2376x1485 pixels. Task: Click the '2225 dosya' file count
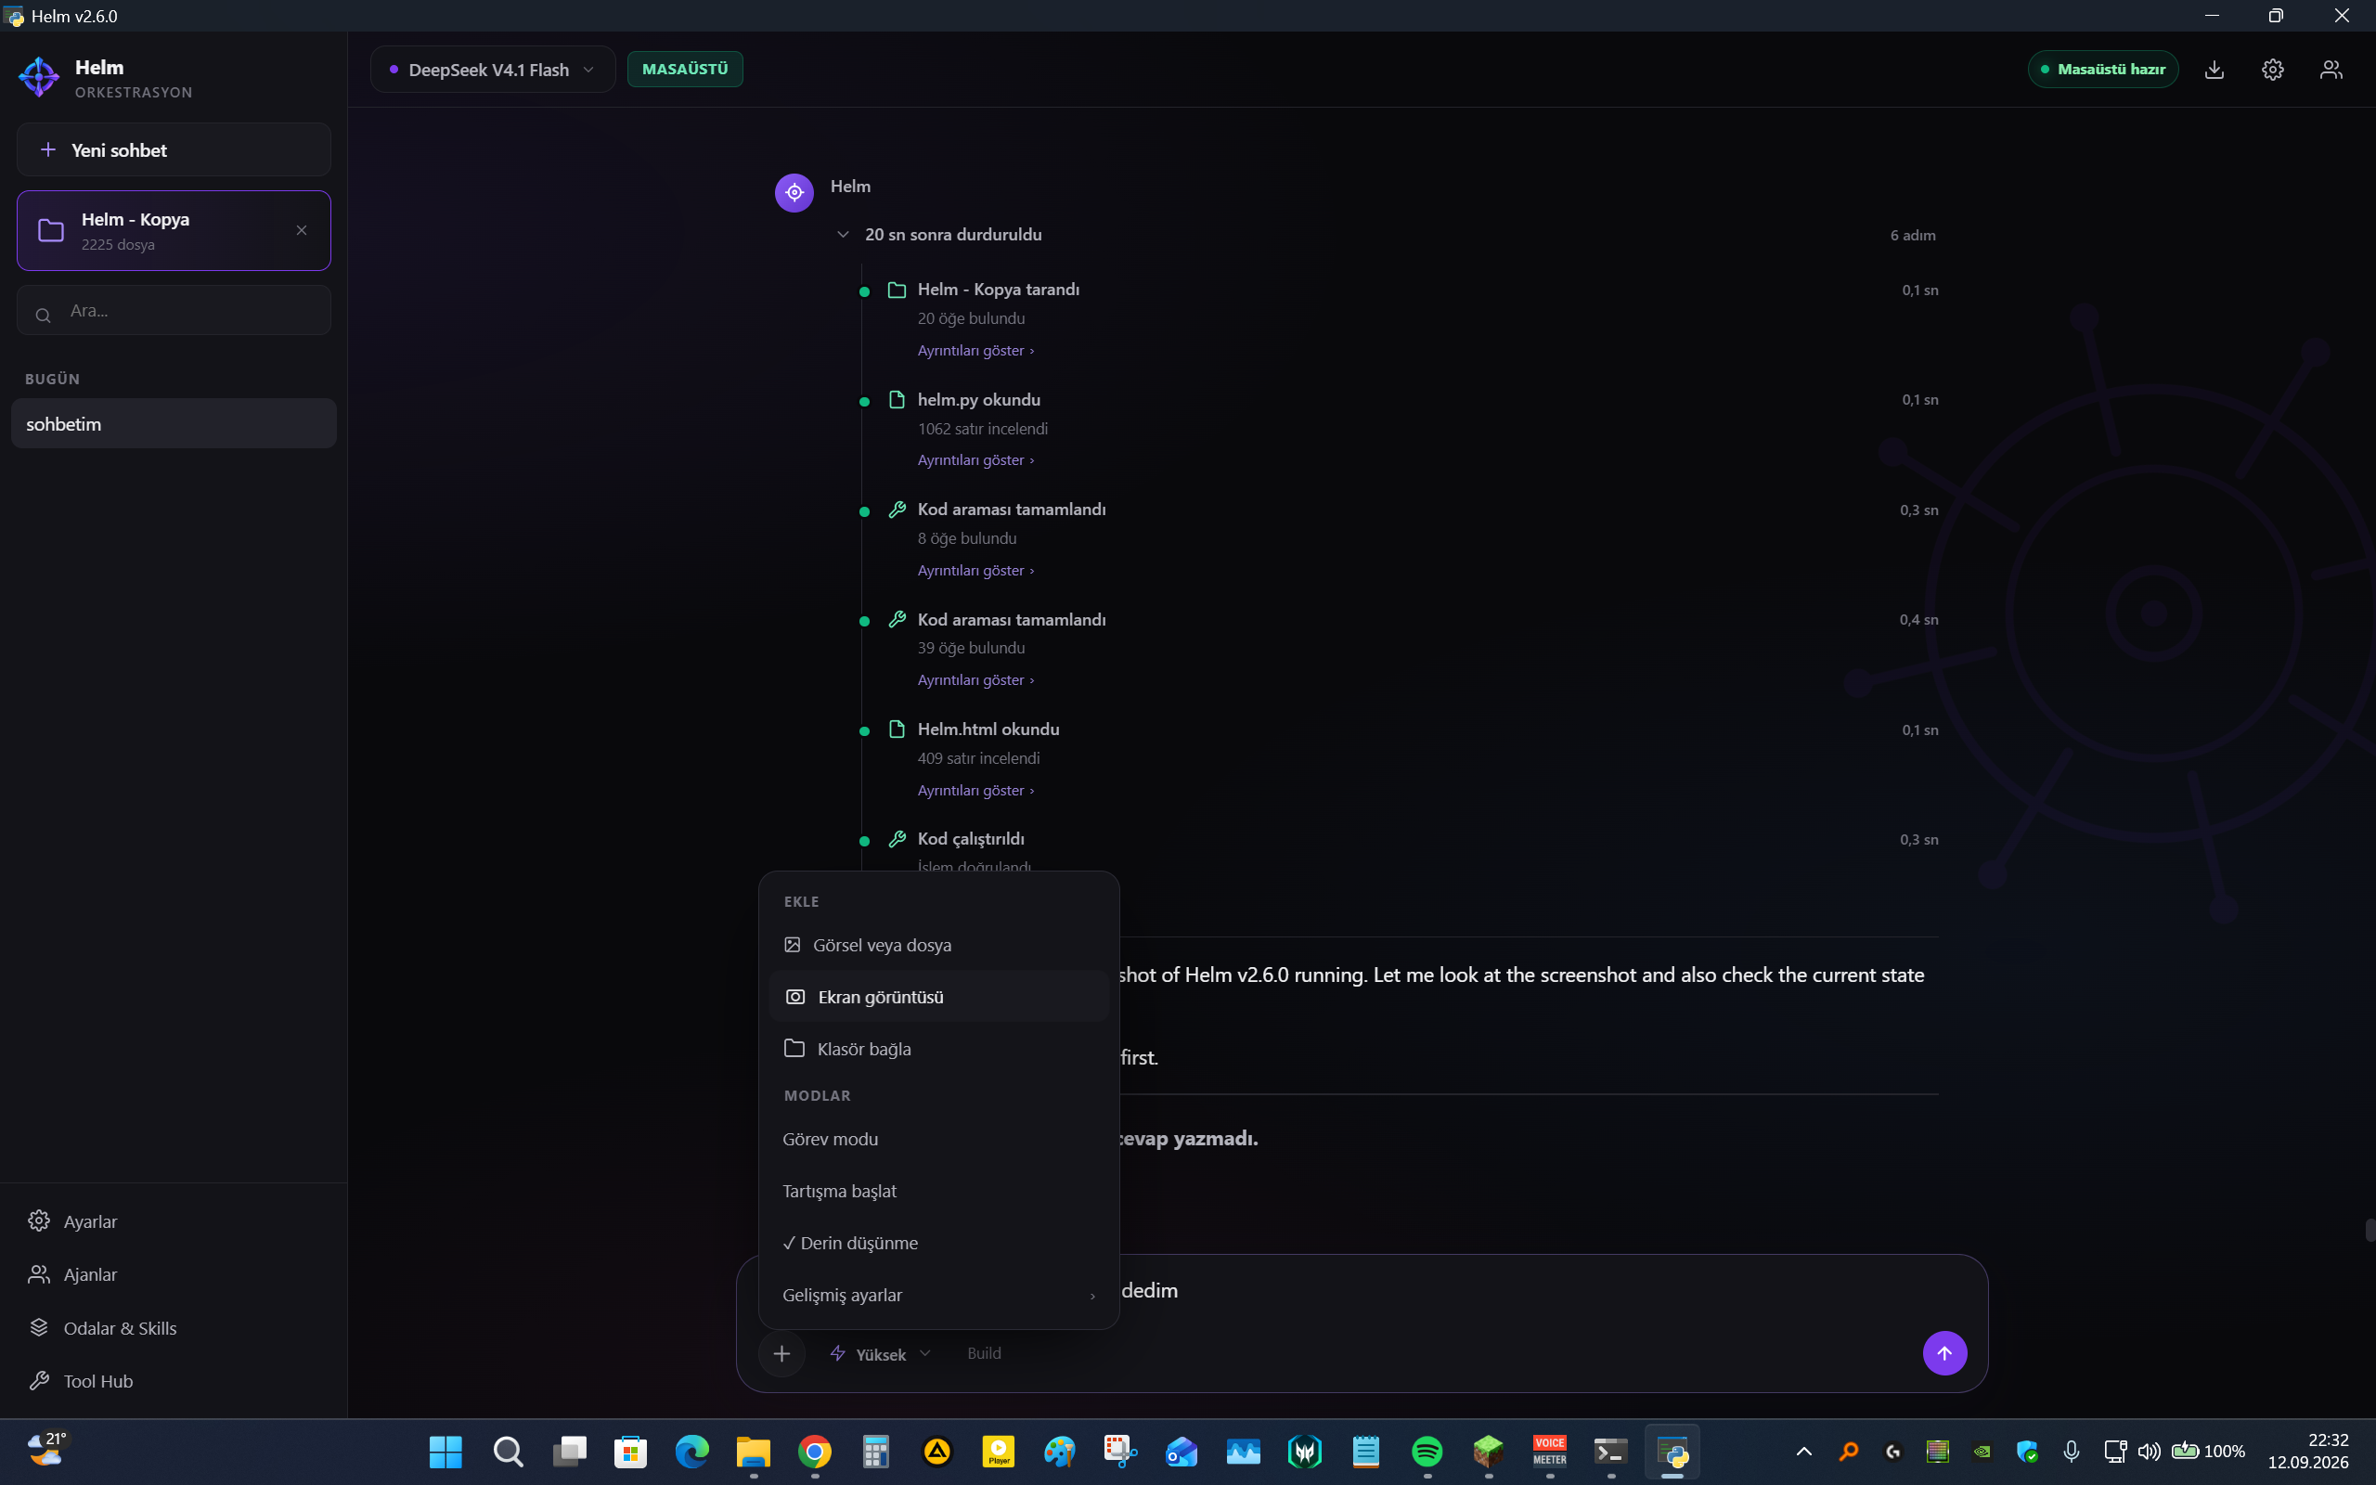(x=118, y=244)
